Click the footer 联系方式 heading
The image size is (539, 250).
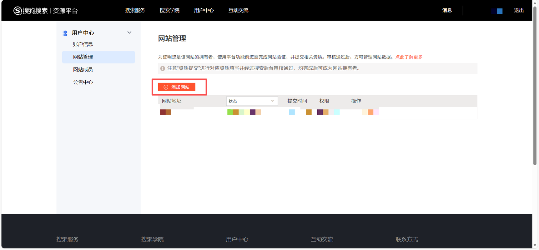(407, 239)
